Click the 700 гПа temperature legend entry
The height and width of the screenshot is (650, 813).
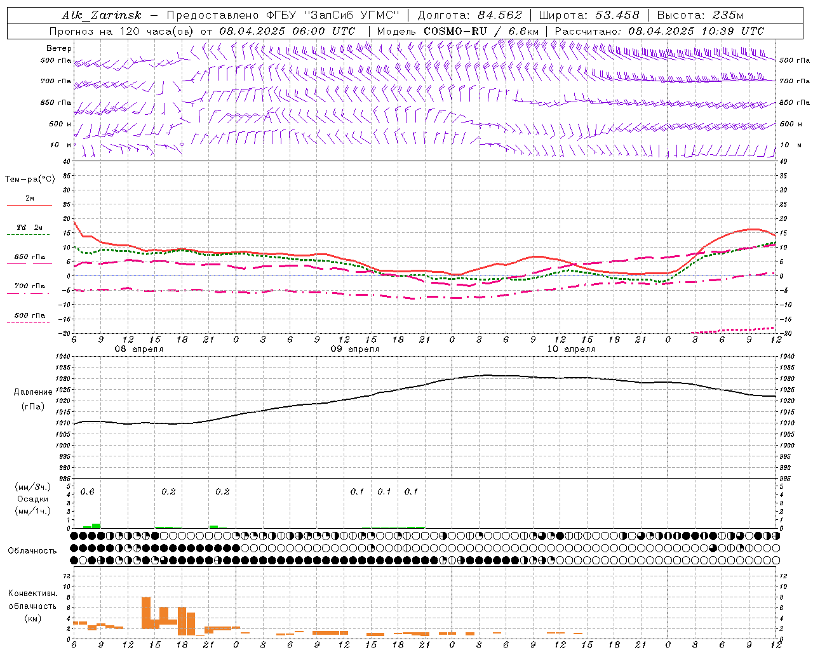[x=30, y=286]
